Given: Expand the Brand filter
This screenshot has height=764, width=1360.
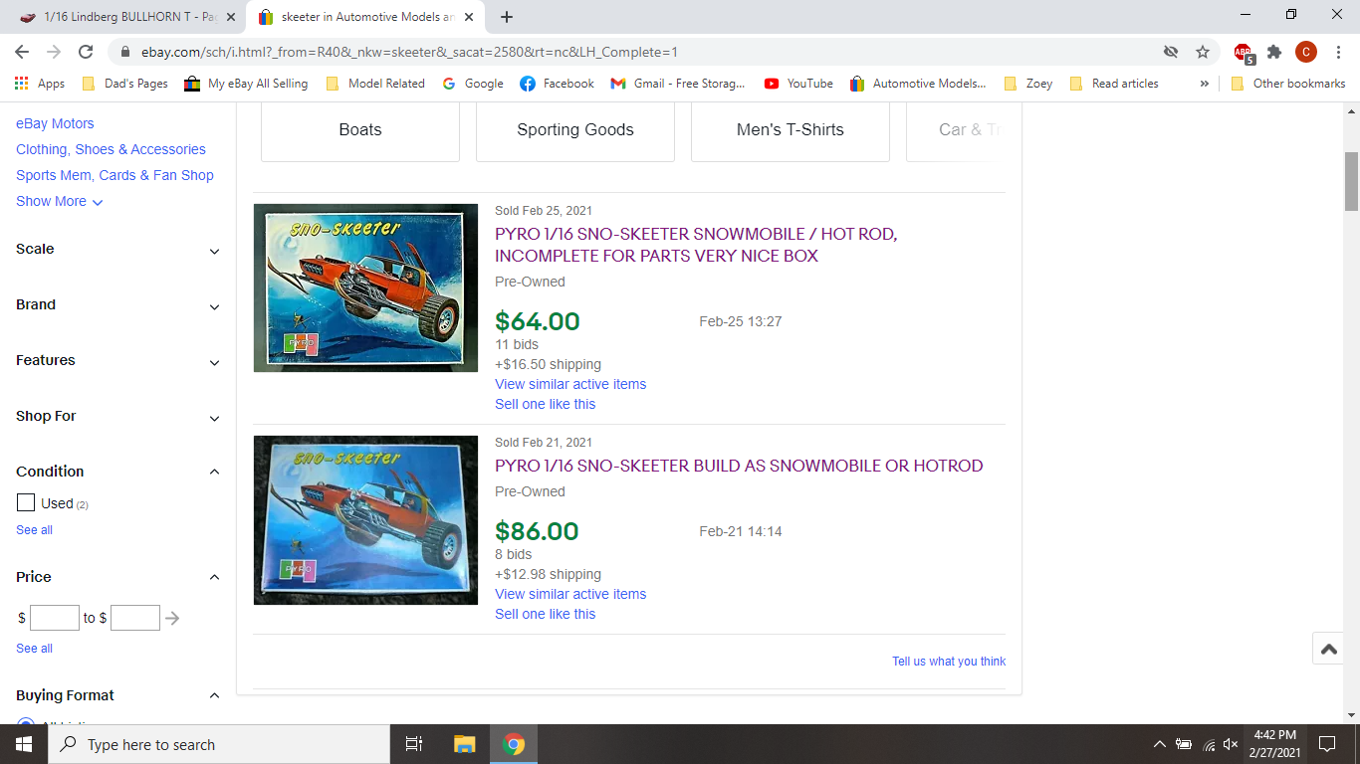Looking at the screenshot, I should 118,305.
